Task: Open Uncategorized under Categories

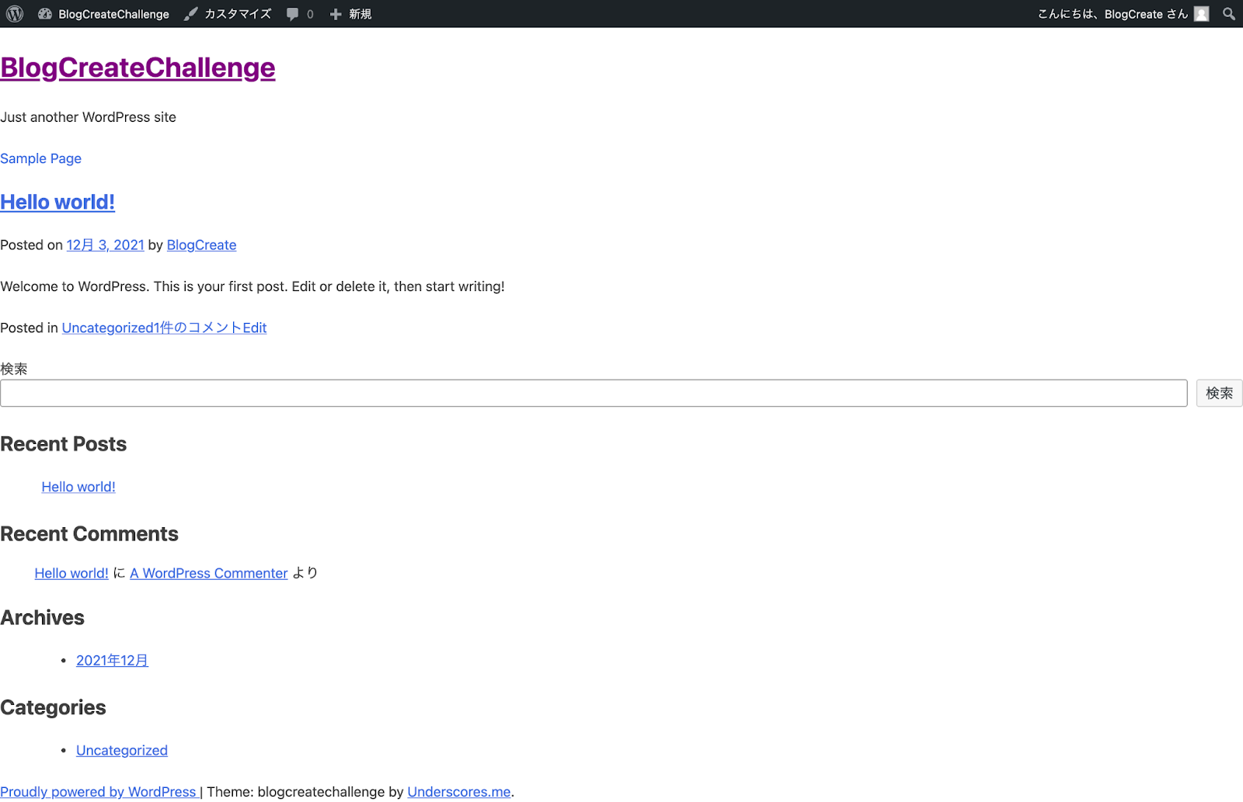Action: pyautogui.click(x=122, y=750)
